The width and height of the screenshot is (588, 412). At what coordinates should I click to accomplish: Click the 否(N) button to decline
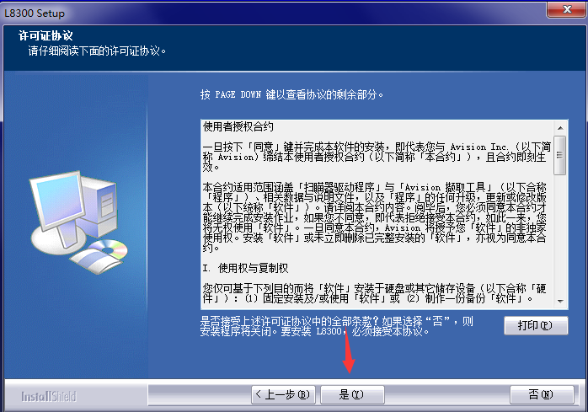point(542,394)
